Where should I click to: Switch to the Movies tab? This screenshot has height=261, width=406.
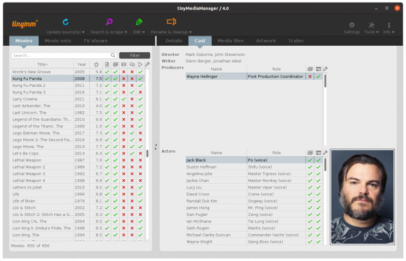pos(24,41)
